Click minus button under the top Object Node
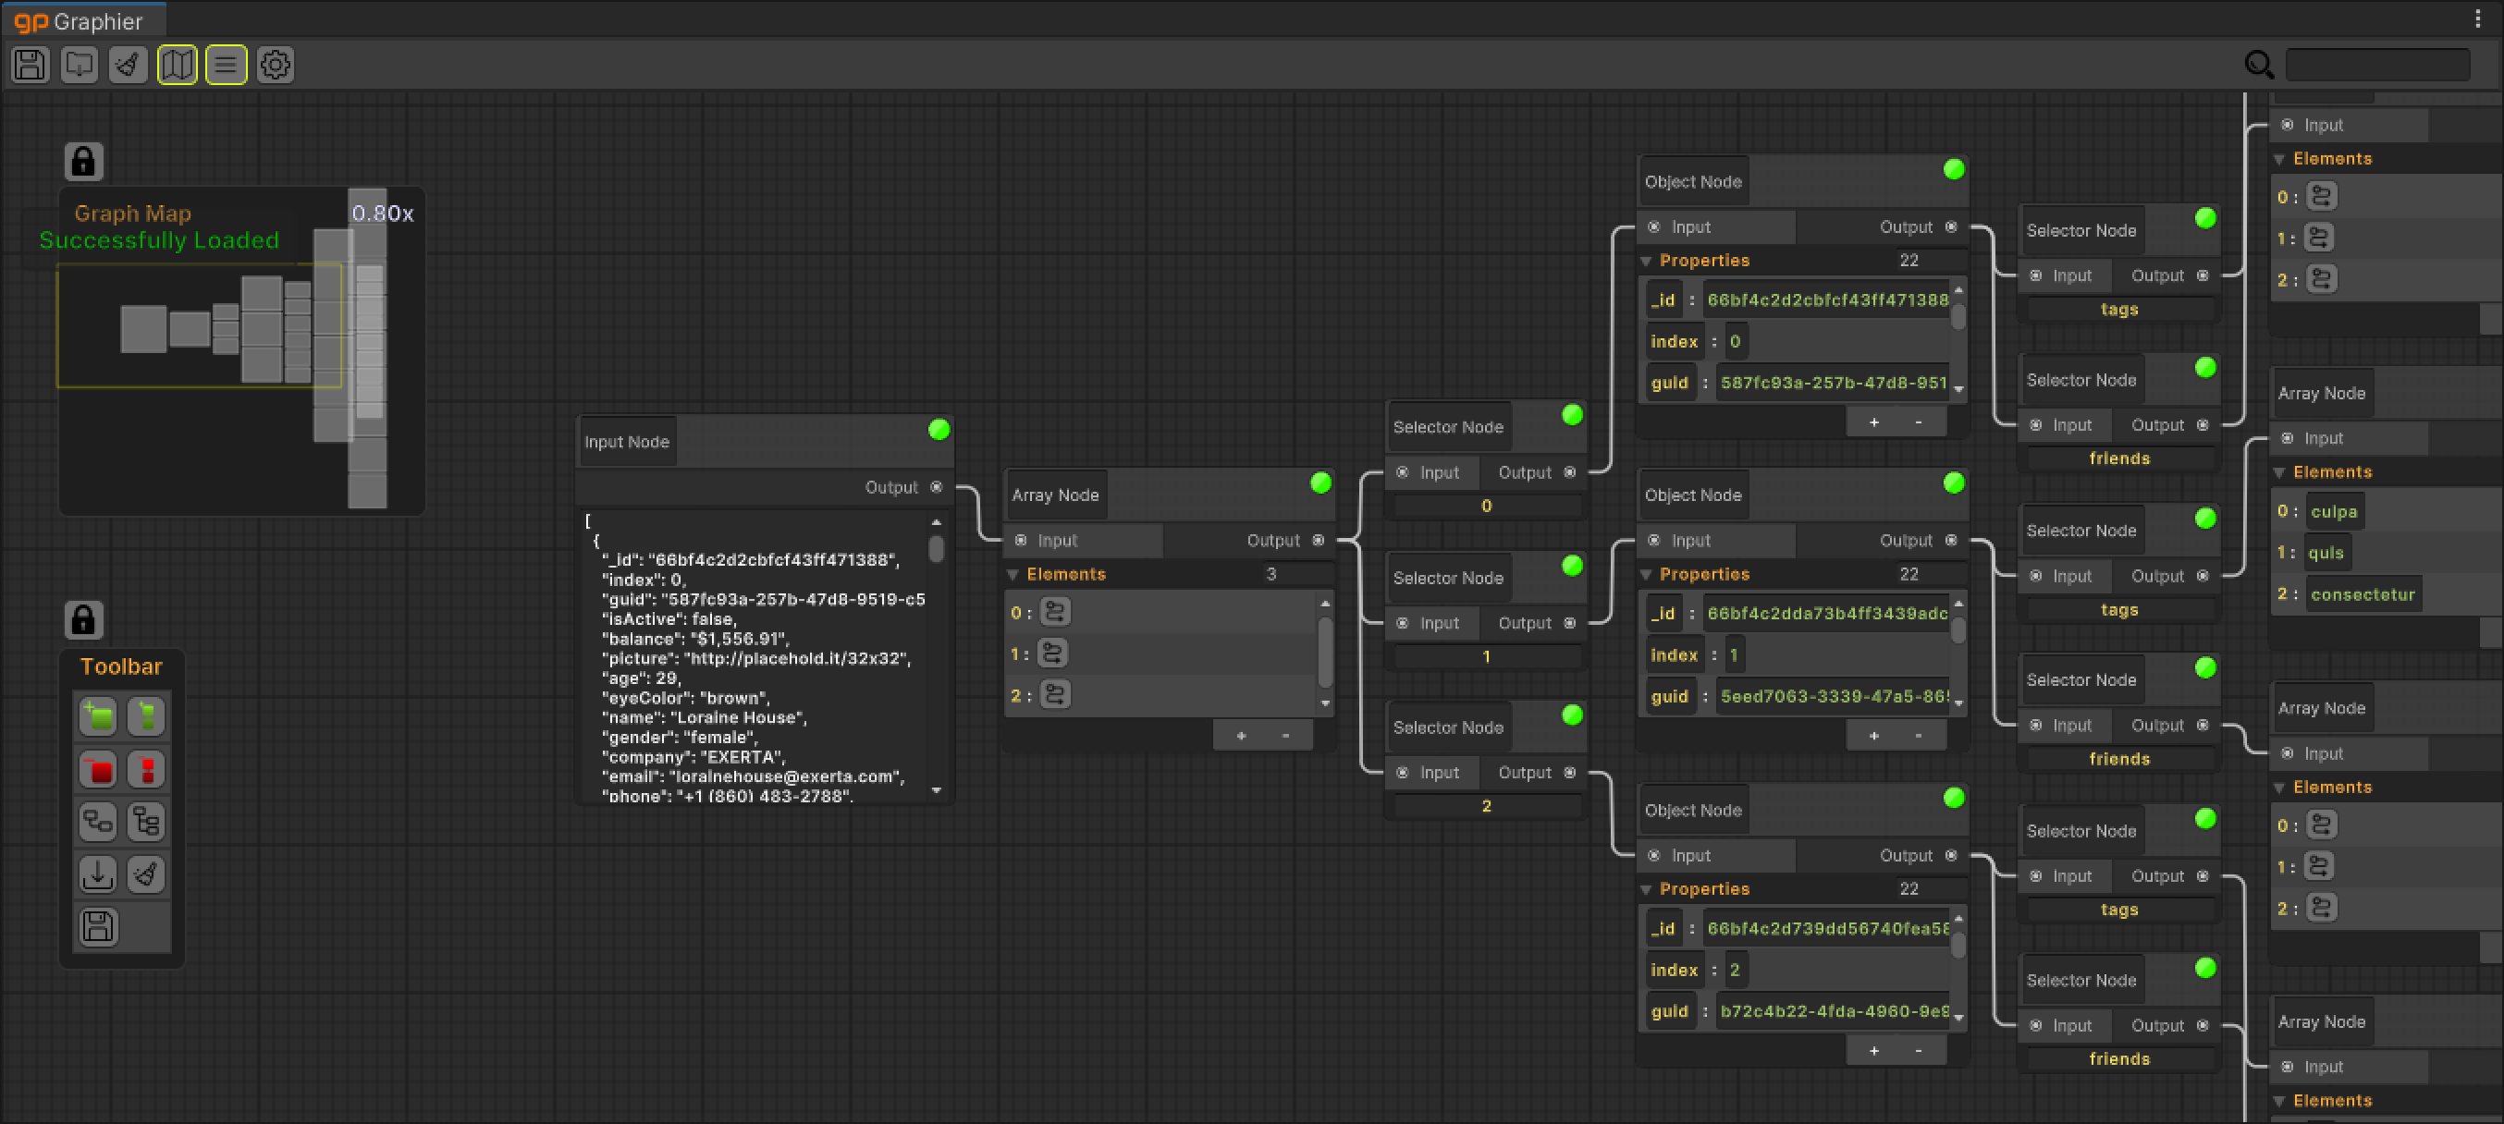 1918,421
